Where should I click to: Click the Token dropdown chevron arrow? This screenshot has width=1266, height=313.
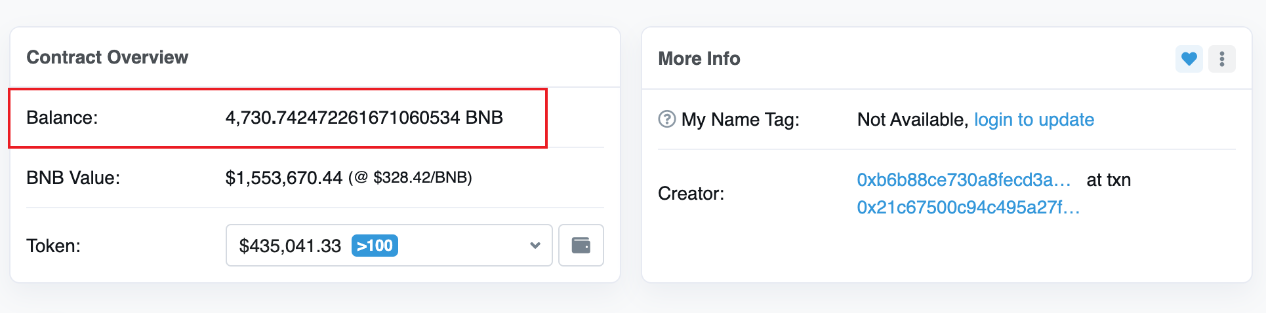(535, 246)
